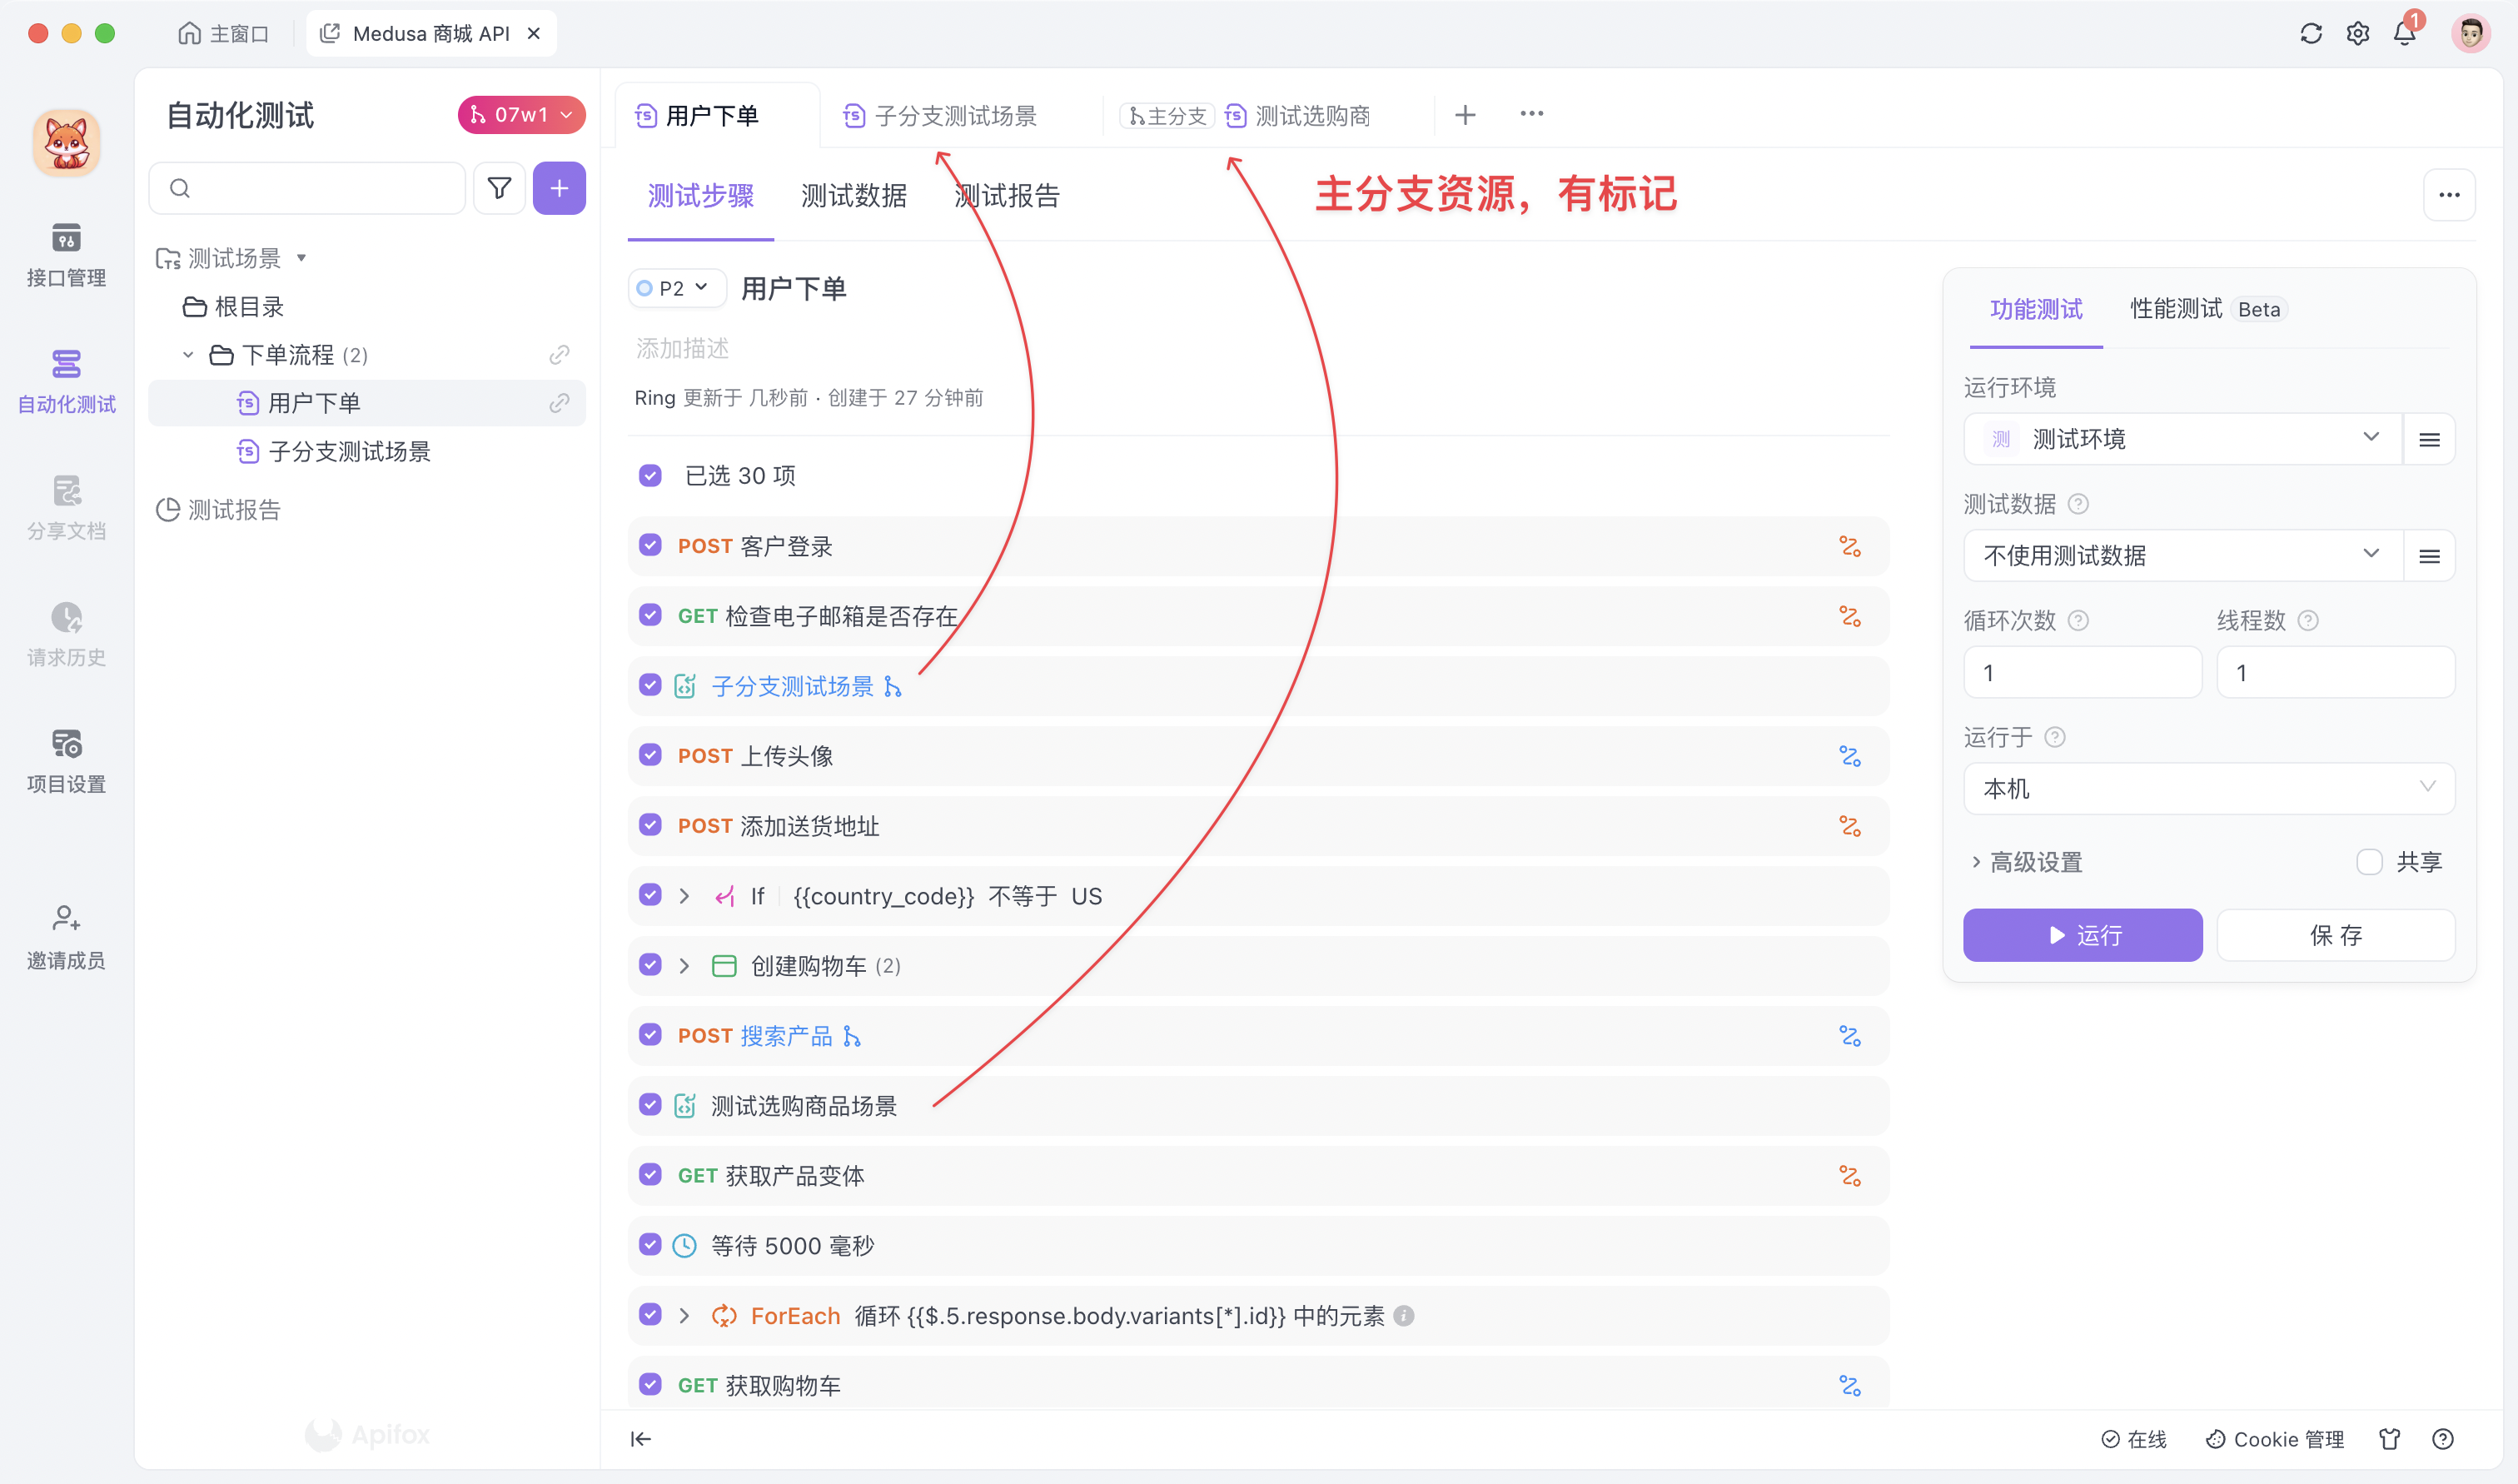This screenshot has height=1484, width=2518.
Task: Click the 运行 button to run tests
Action: pos(2083,935)
